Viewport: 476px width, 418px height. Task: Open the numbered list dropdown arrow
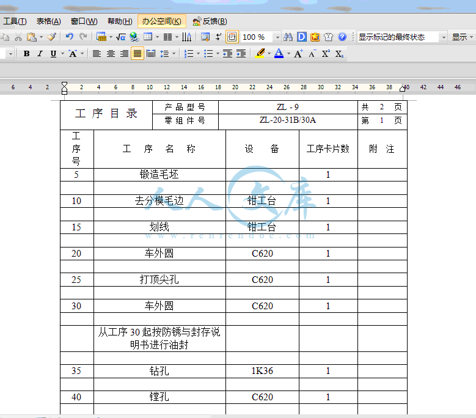point(198,54)
